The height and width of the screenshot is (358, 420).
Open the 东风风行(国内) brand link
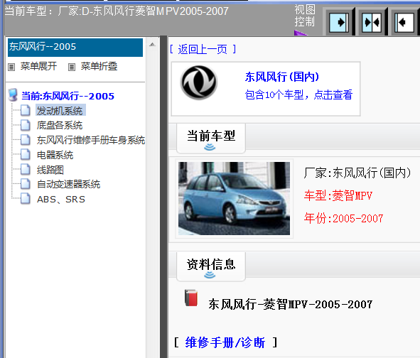(282, 77)
